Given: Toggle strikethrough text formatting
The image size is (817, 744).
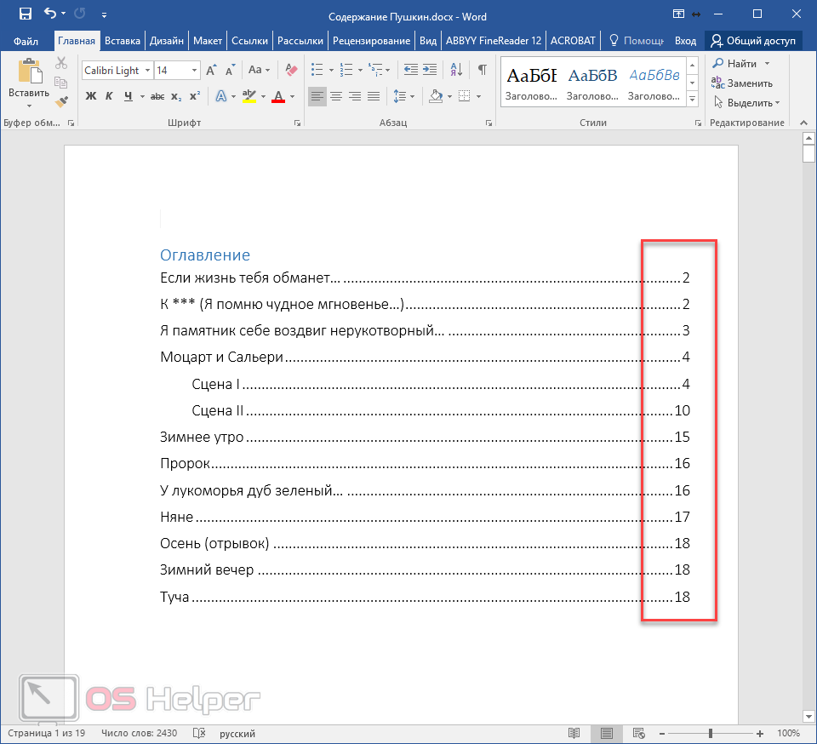Looking at the screenshot, I should click(157, 96).
